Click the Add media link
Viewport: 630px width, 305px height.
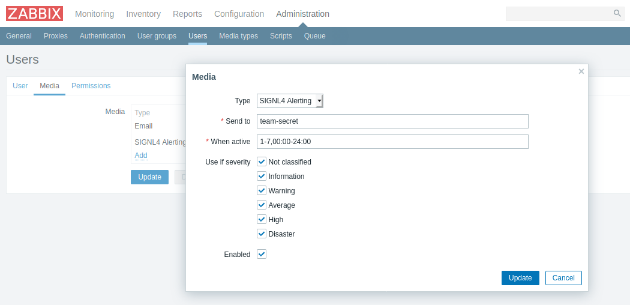click(x=141, y=156)
